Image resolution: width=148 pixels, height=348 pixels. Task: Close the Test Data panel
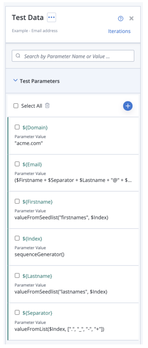tap(131, 19)
